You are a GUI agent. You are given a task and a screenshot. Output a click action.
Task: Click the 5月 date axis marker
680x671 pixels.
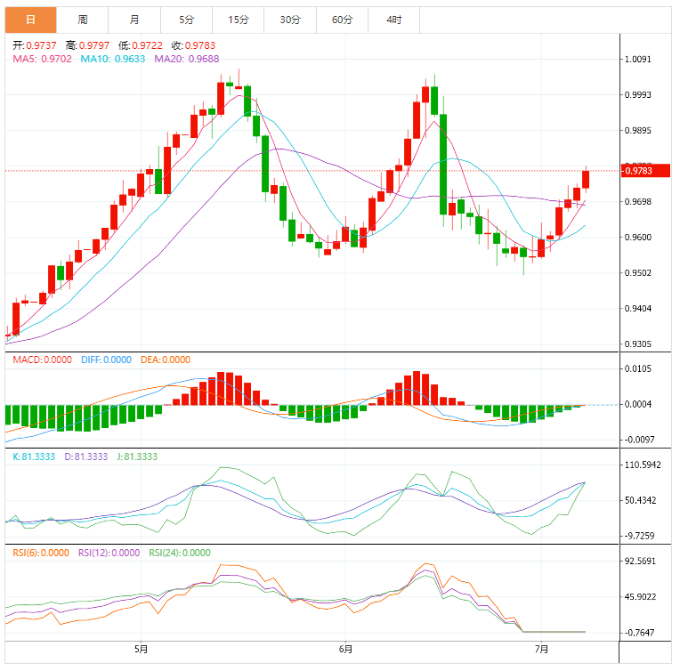pyautogui.click(x=141, y=650)
